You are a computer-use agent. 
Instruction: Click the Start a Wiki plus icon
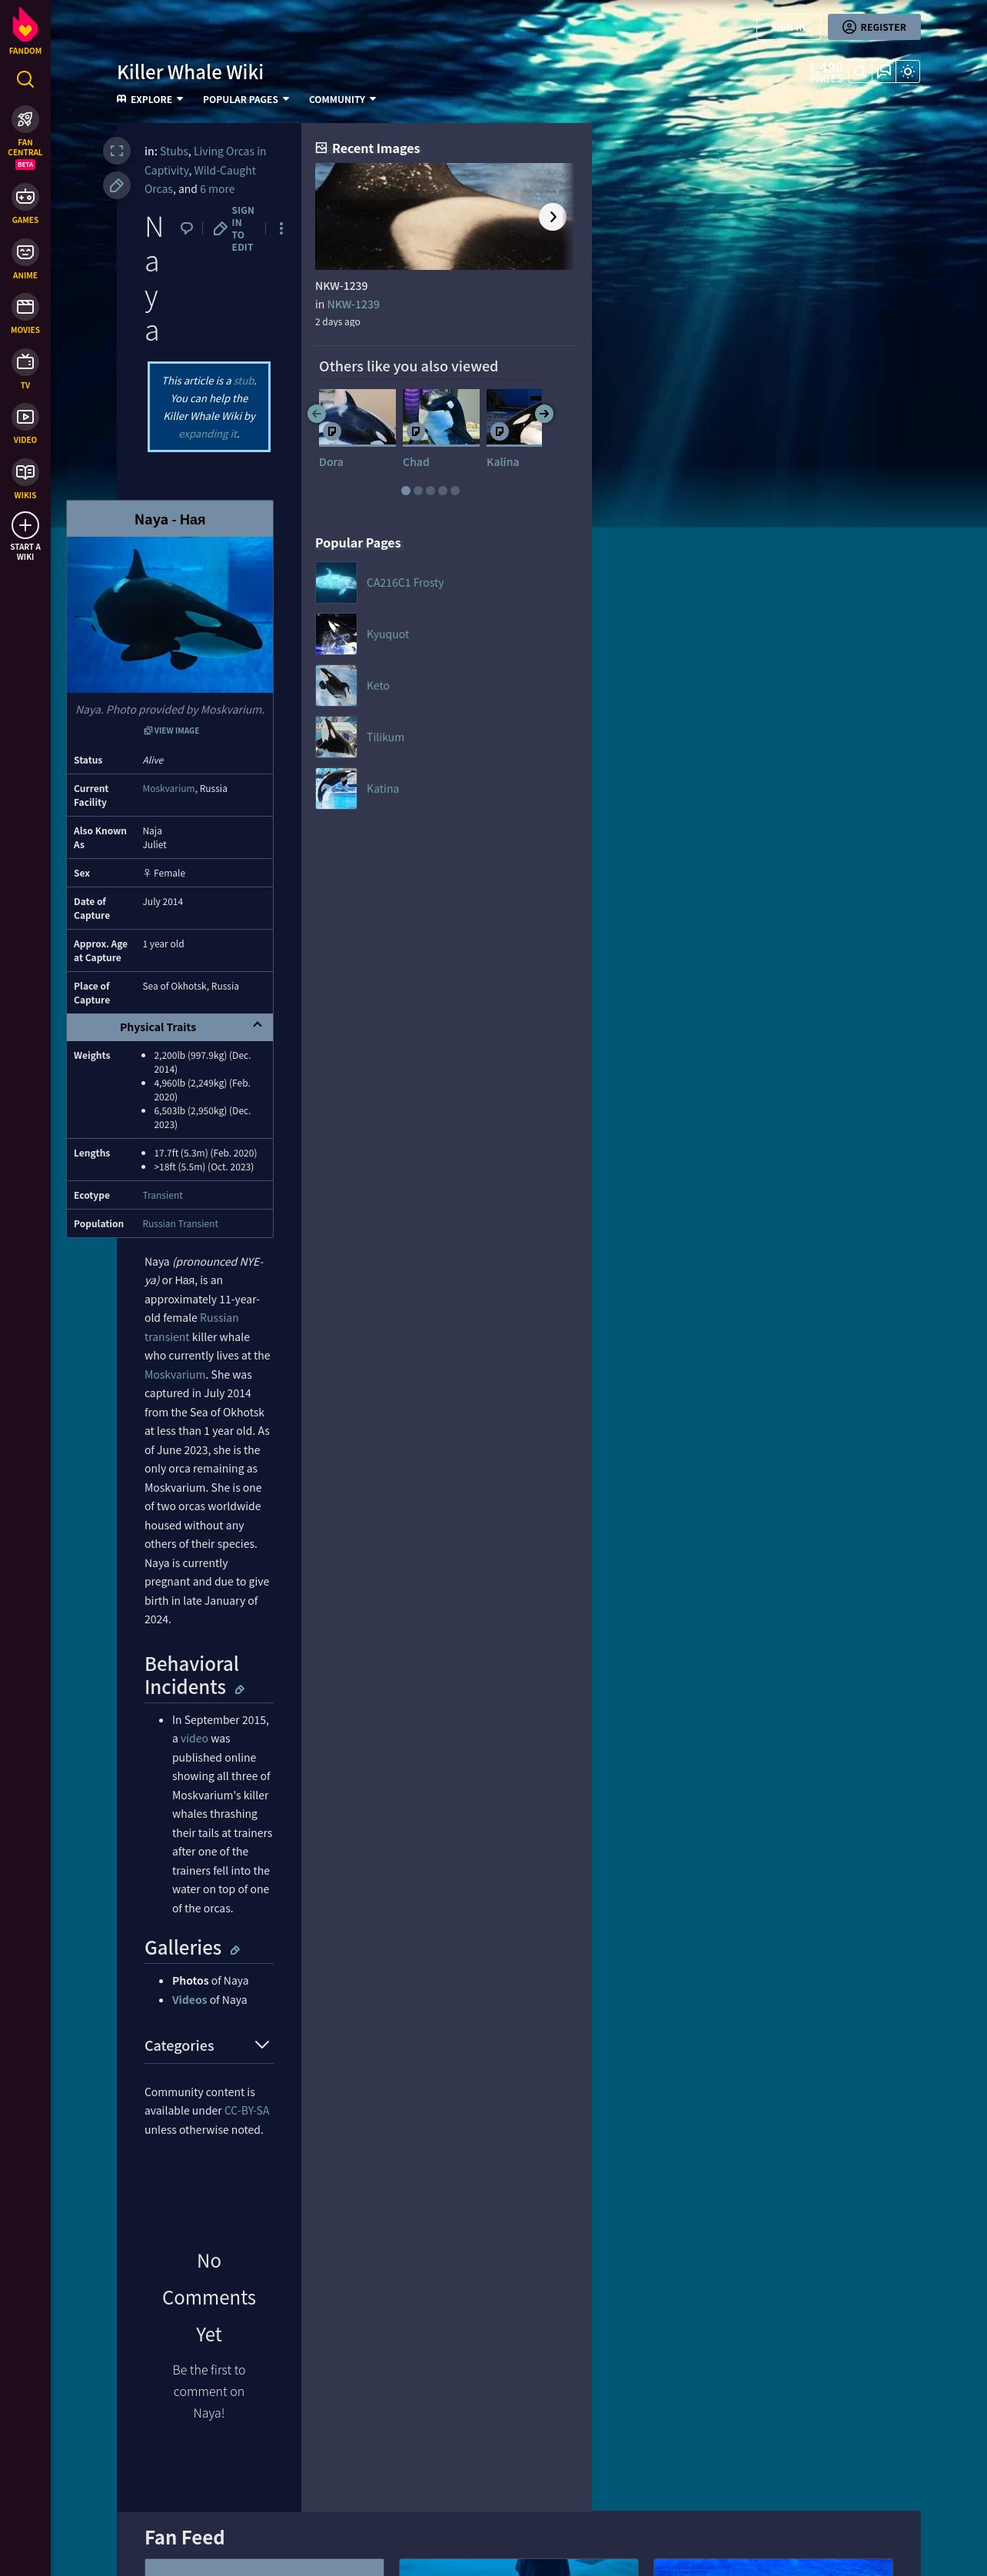coord(25,525)
